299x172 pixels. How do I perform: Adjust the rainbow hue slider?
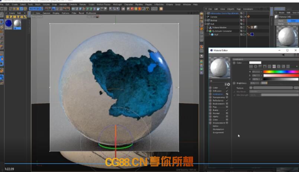[281, 72]
